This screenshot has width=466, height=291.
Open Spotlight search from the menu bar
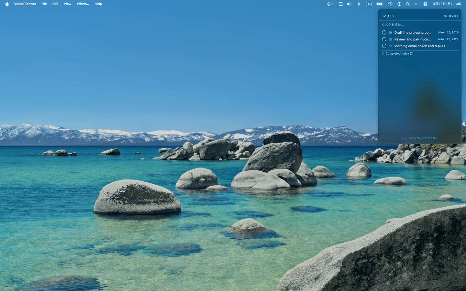point(408,4)
